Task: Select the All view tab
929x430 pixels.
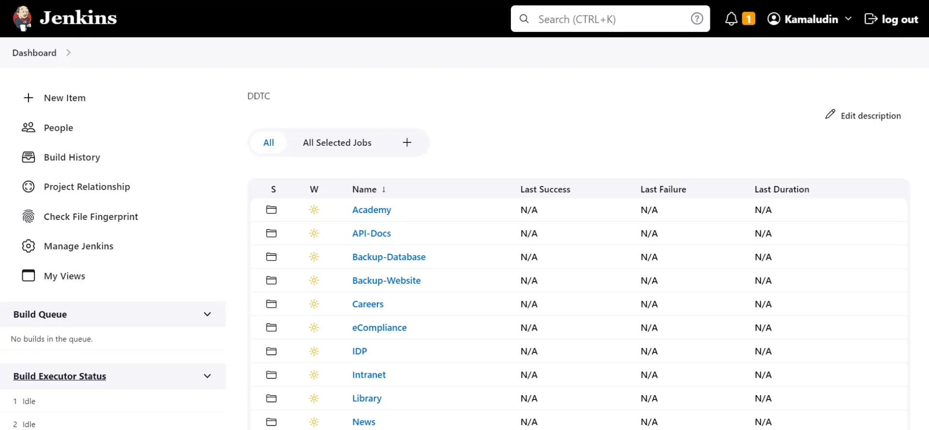Action: click(x=269, y=143)
